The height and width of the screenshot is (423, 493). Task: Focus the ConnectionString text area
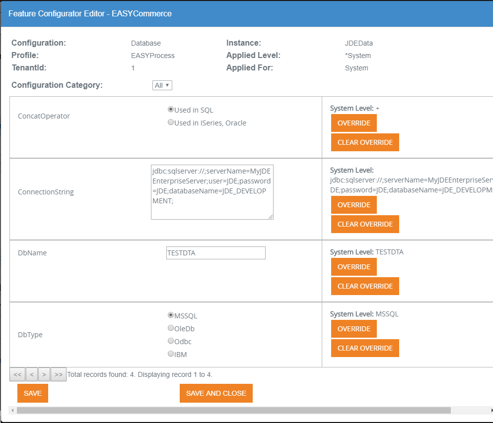click(x=212, y=192)
